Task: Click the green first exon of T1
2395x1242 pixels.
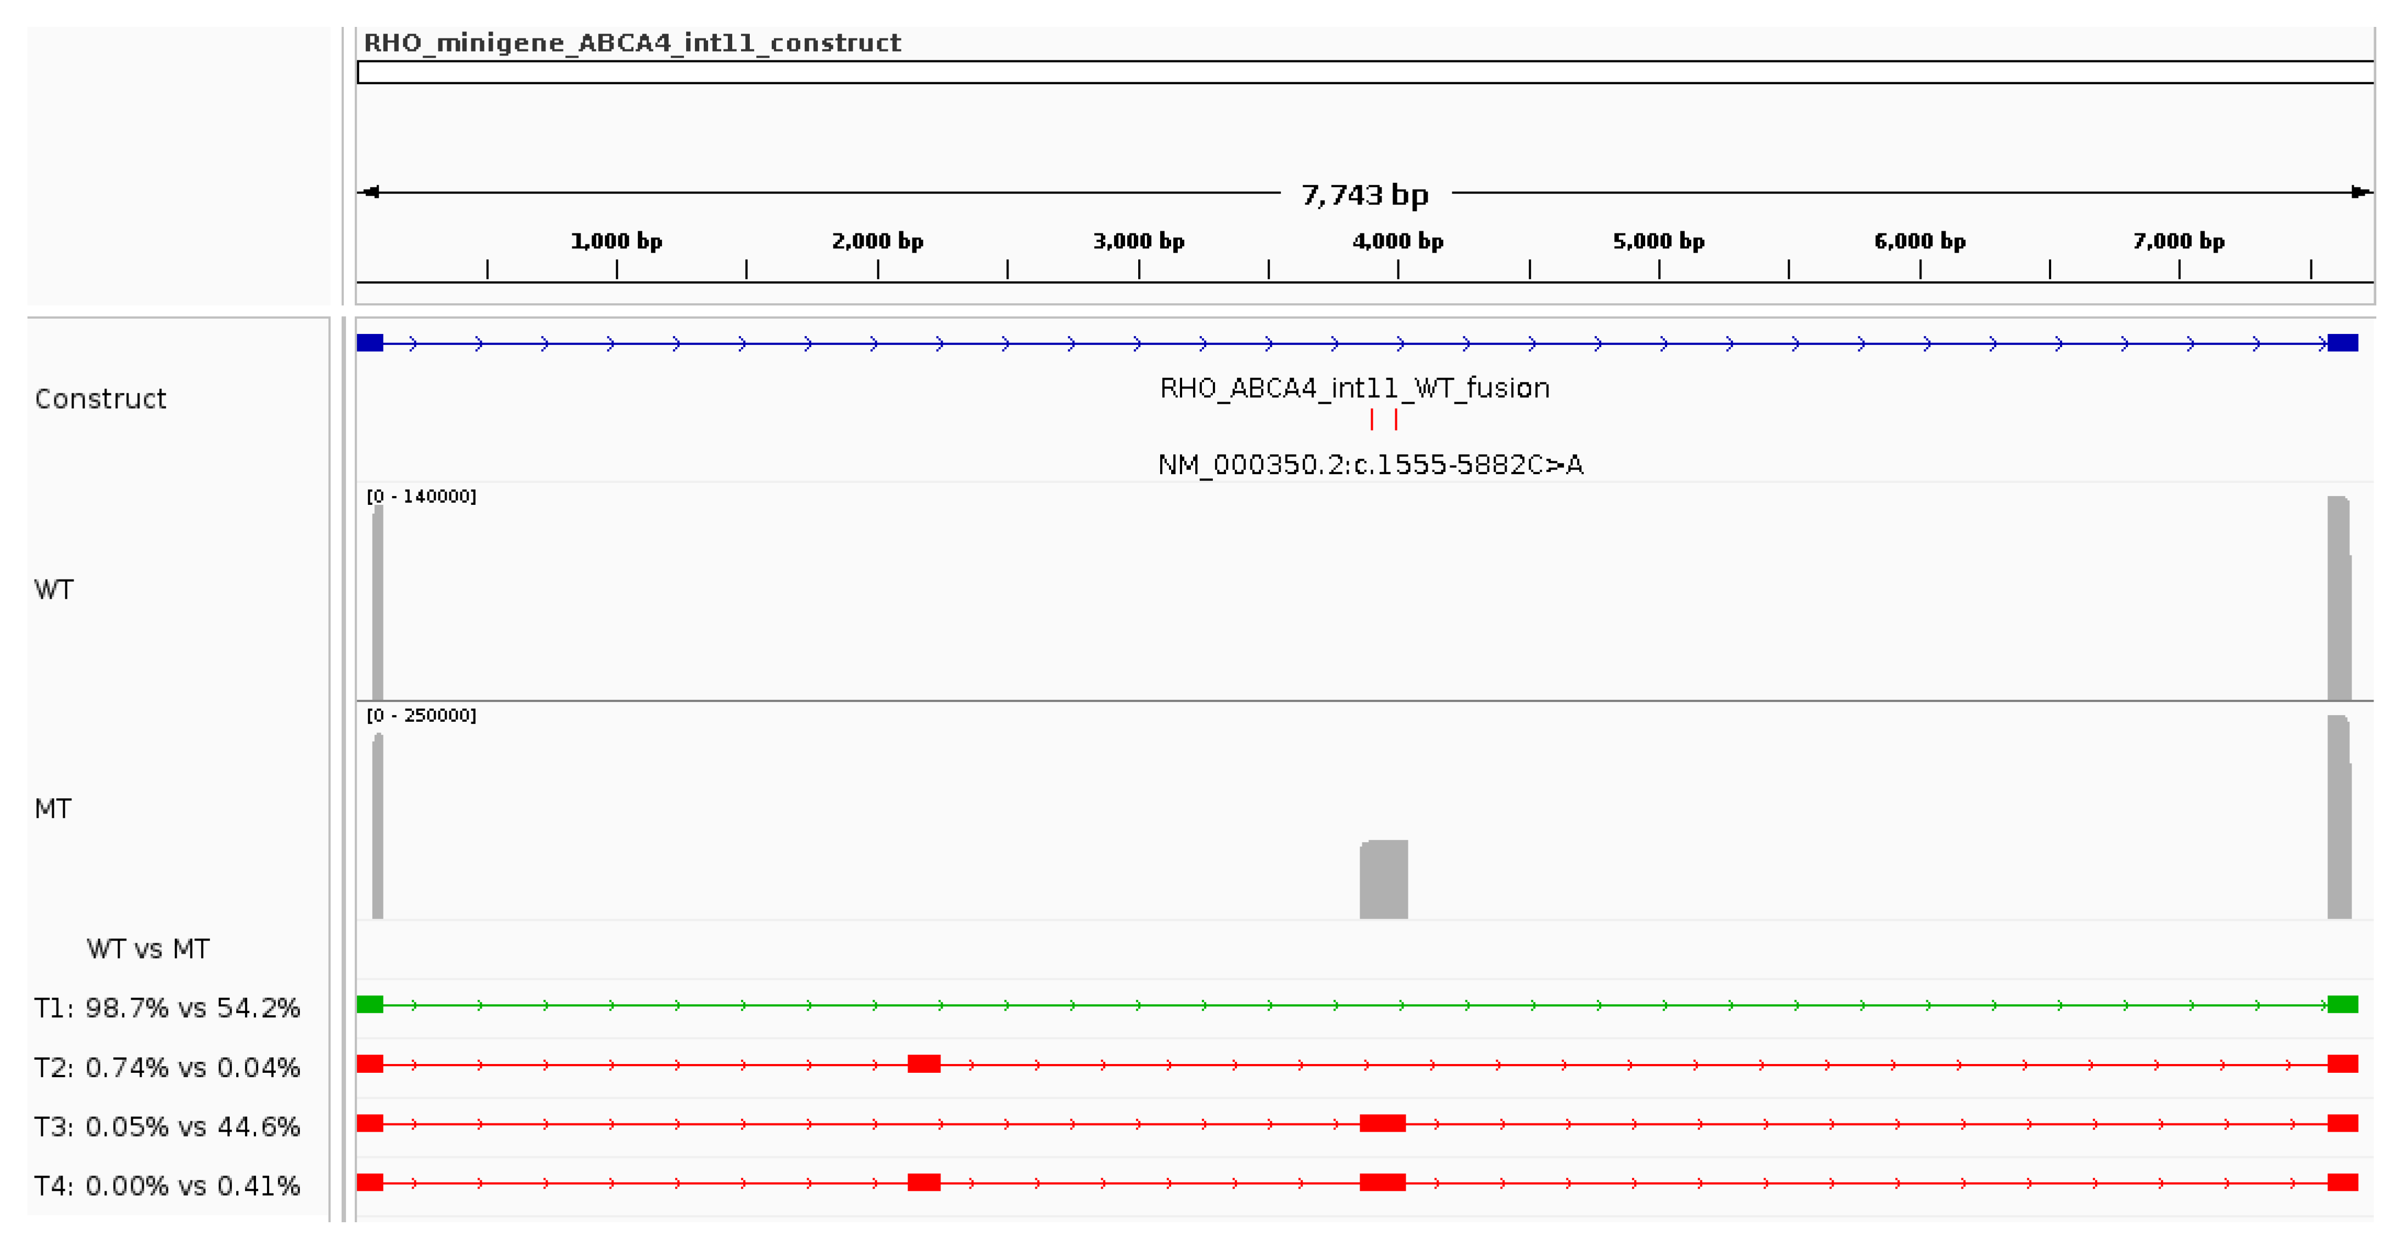Action: coord(370,1004)
